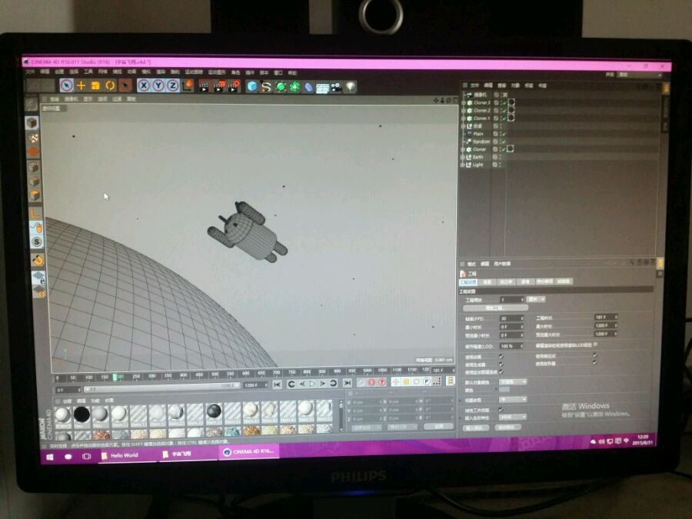692x519 pixels.
Task: Click the color swatch in project settings
Action: click(x=504, y=390)
